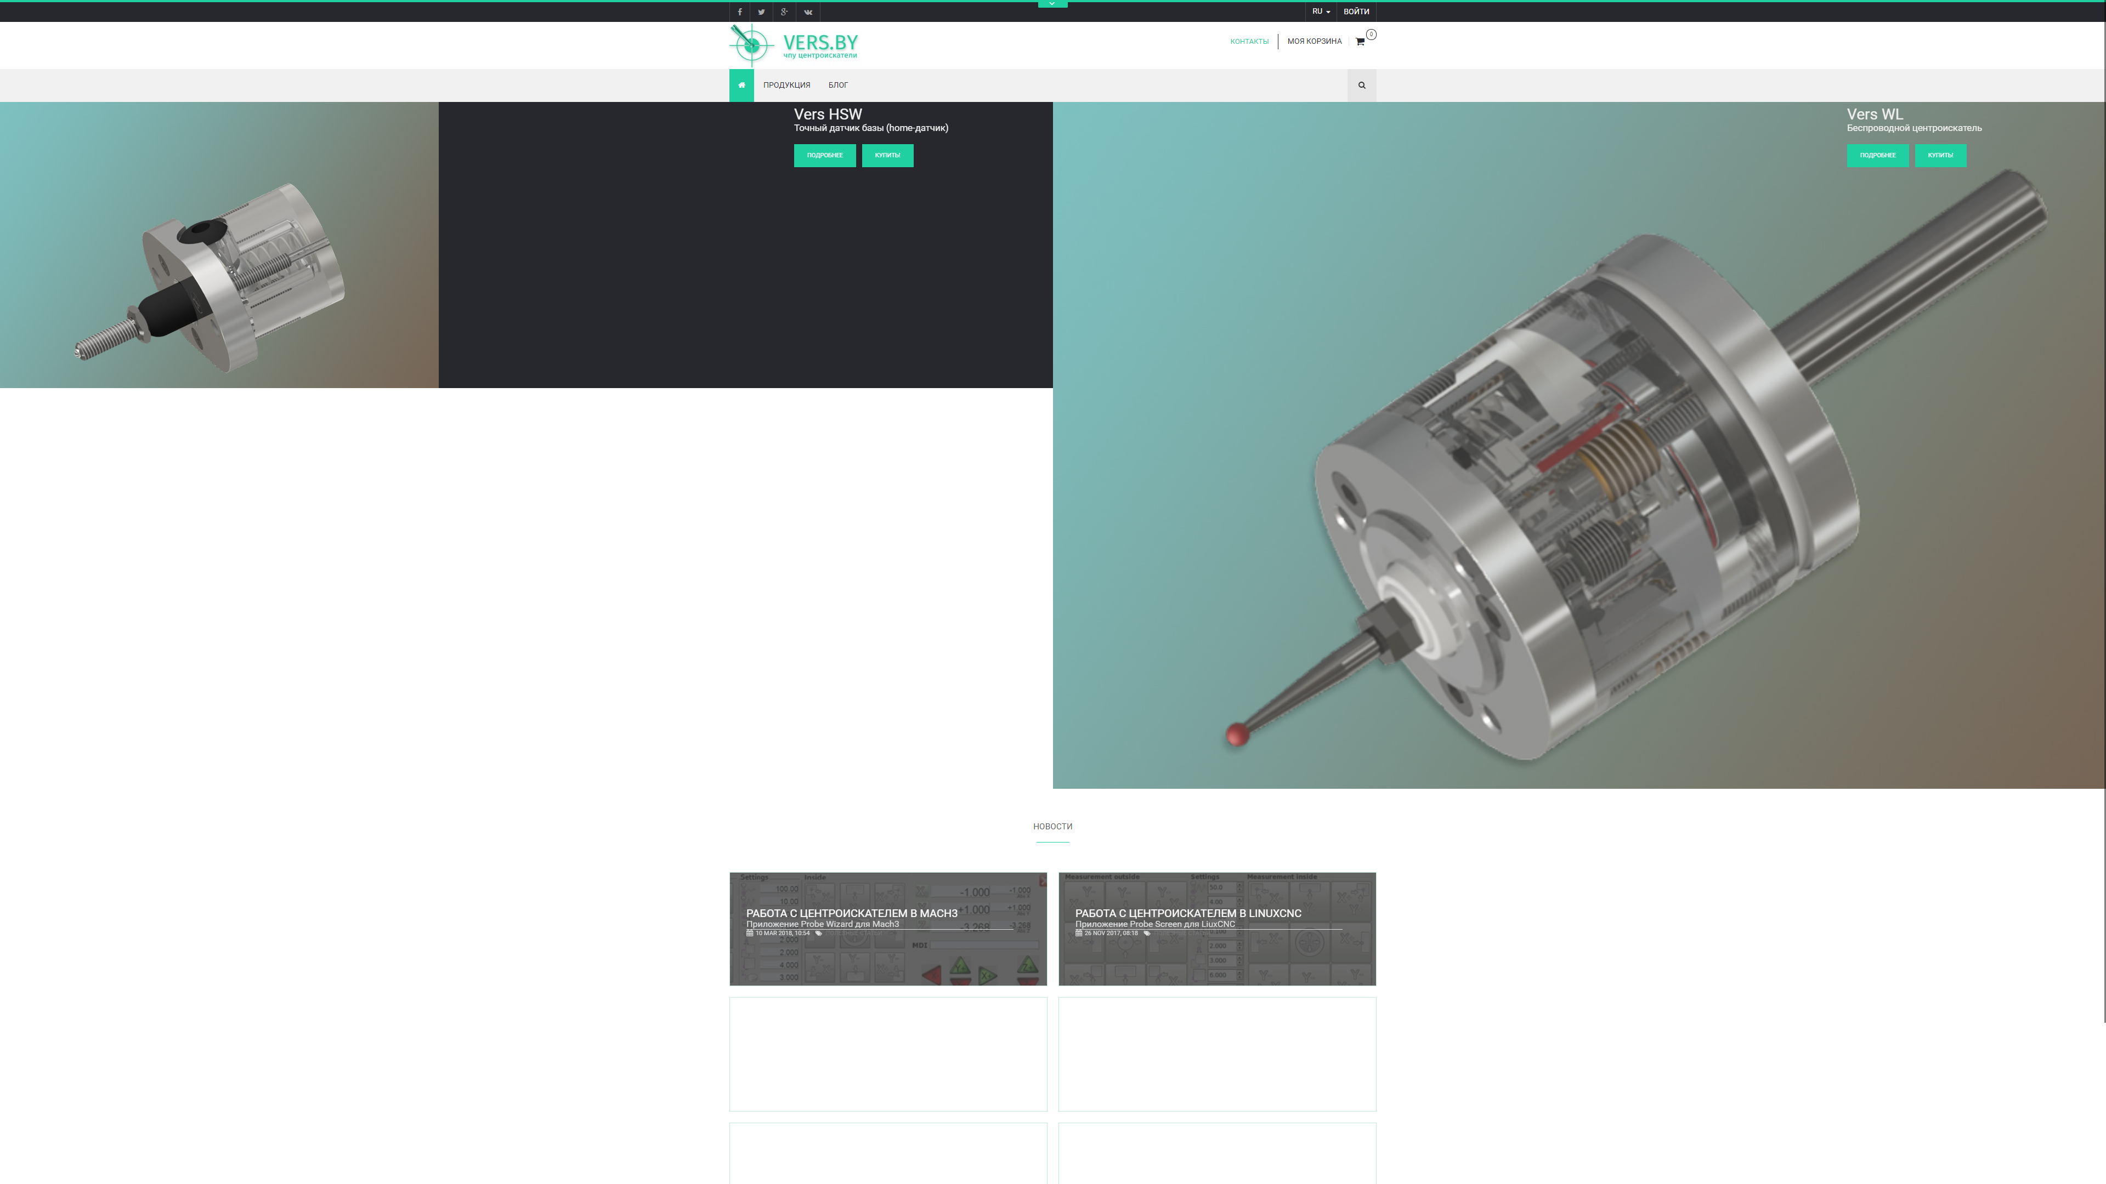2106x1184 pixels.
Task: Open the Mach3 centerfinder news thumbnail
Action: pyautogui.click(x=888, y=928)
